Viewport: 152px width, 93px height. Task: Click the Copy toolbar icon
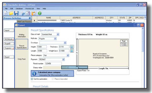pos(28,13)
